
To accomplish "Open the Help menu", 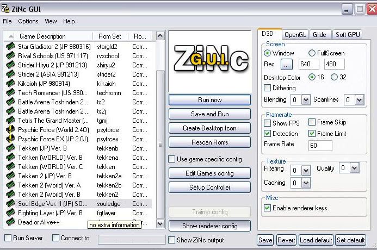I will click(x=69, y=21).
